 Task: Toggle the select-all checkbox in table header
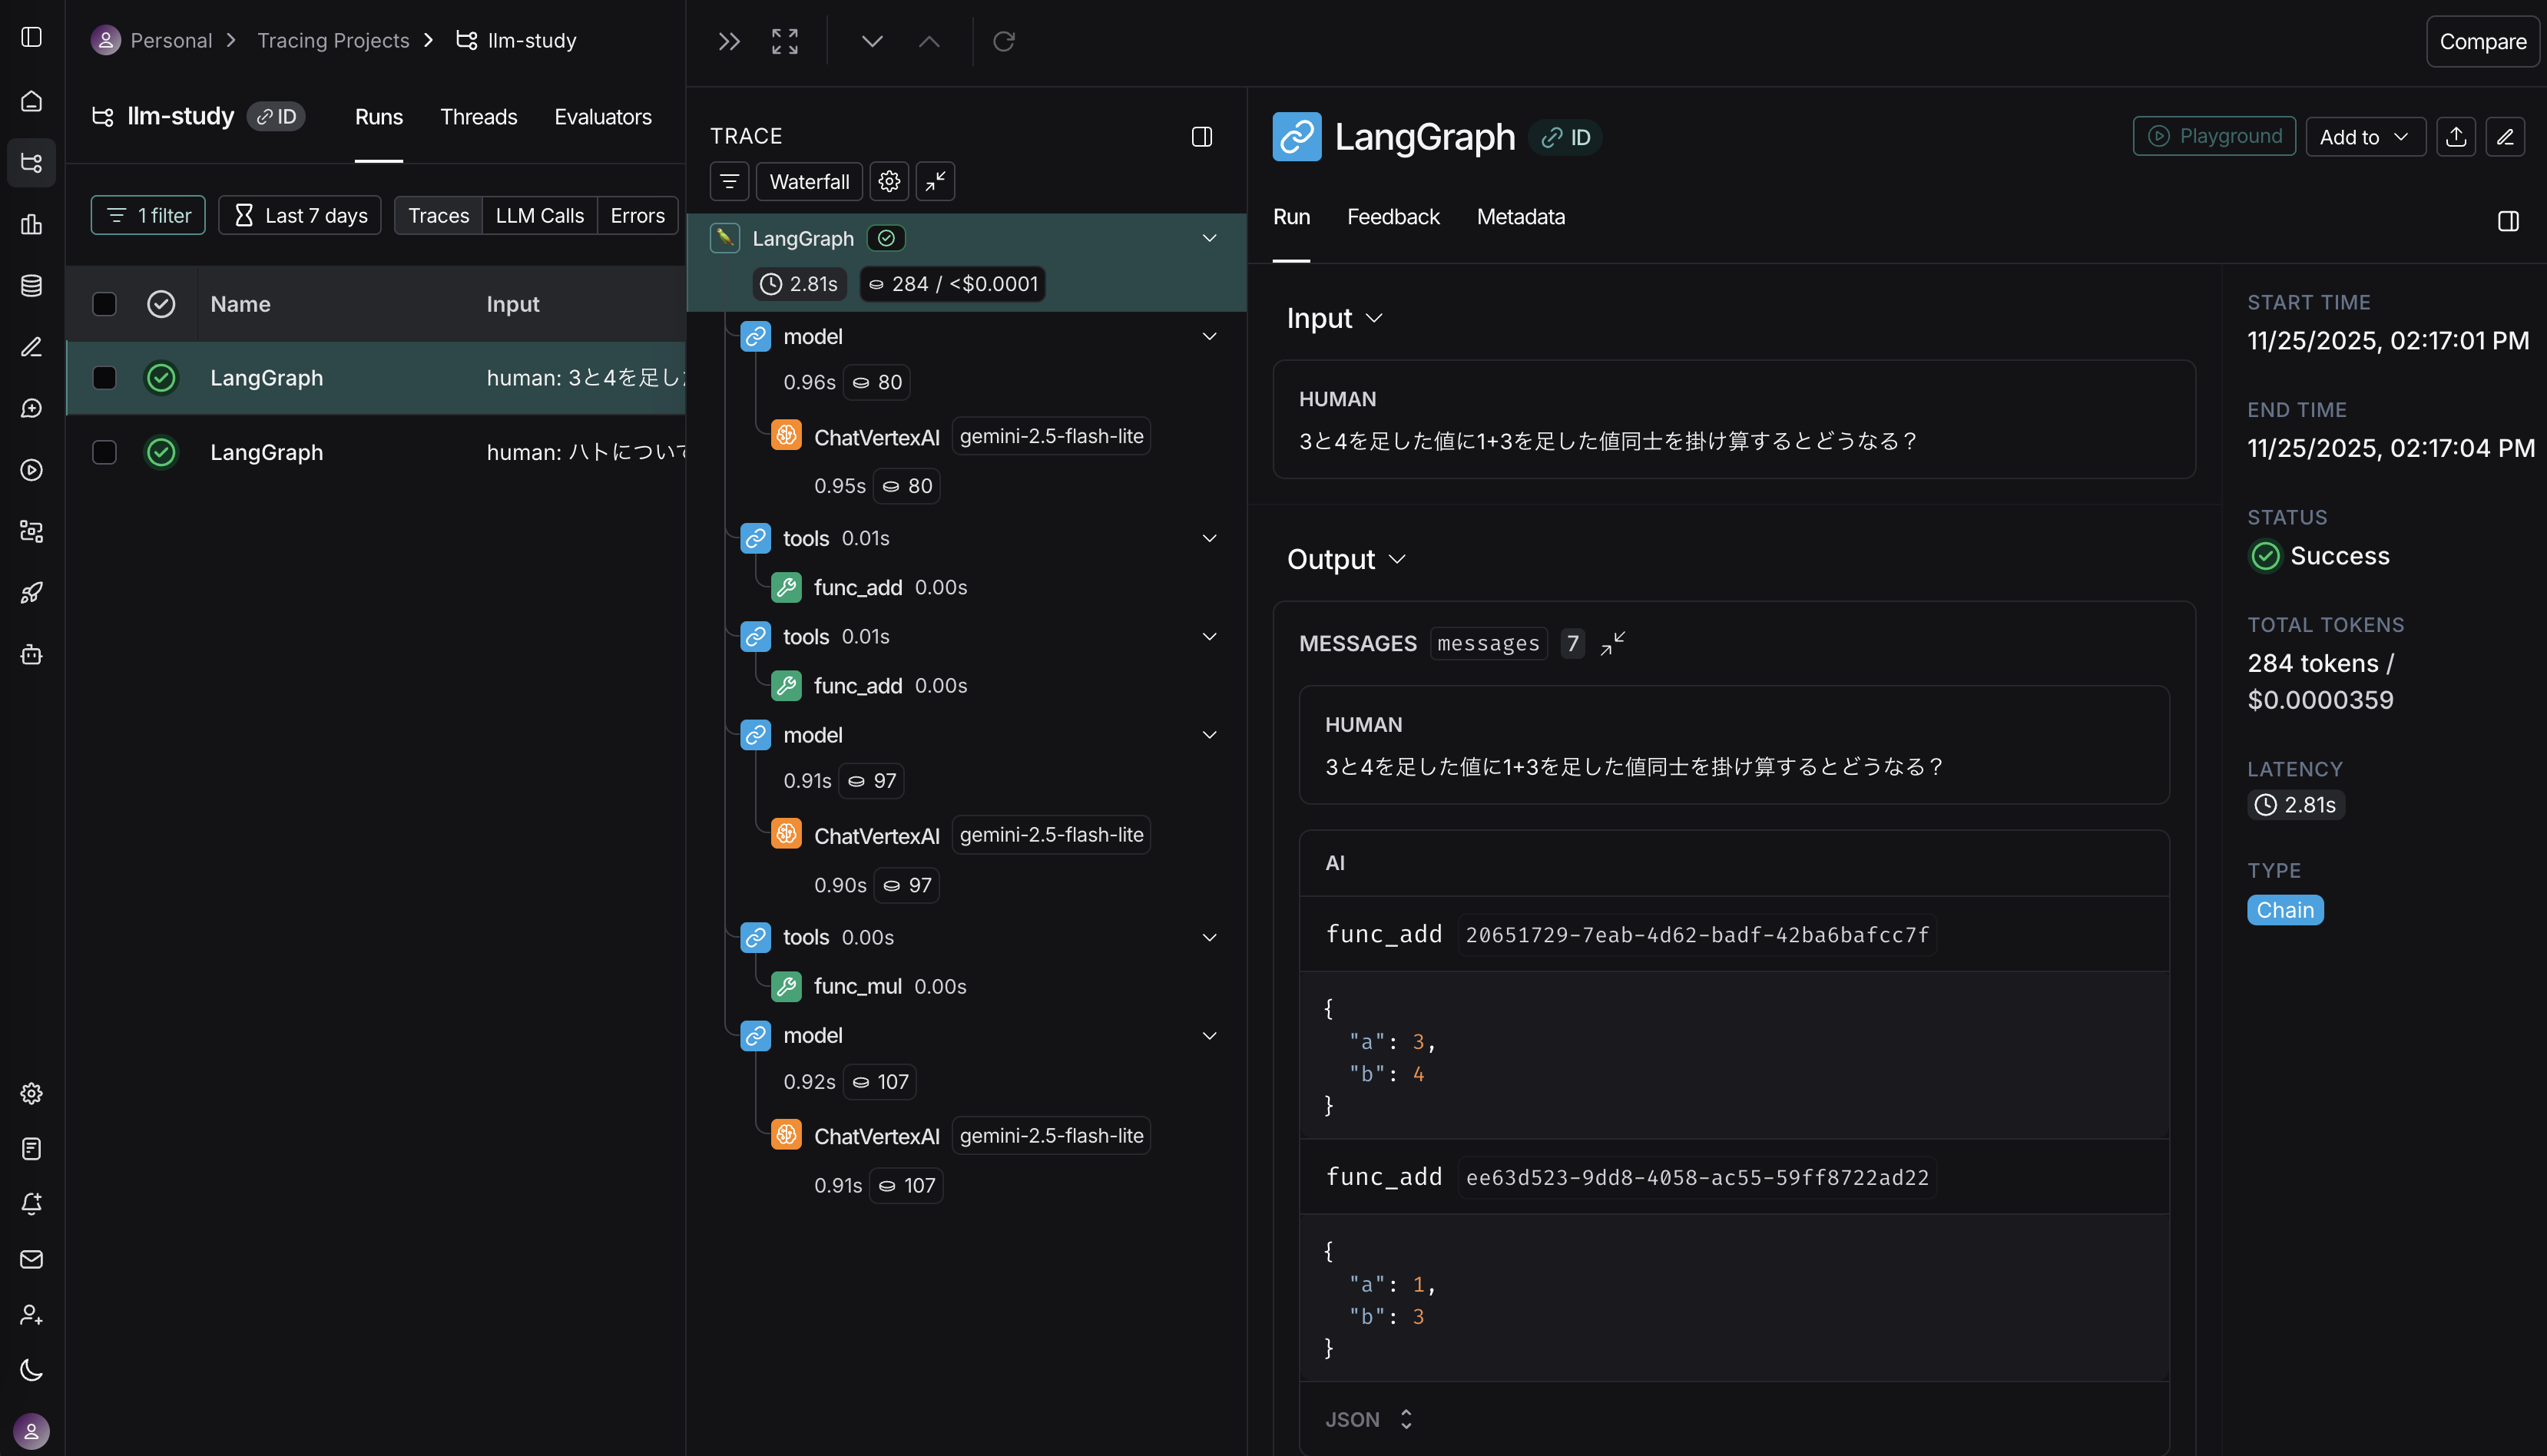coord(104,304)
